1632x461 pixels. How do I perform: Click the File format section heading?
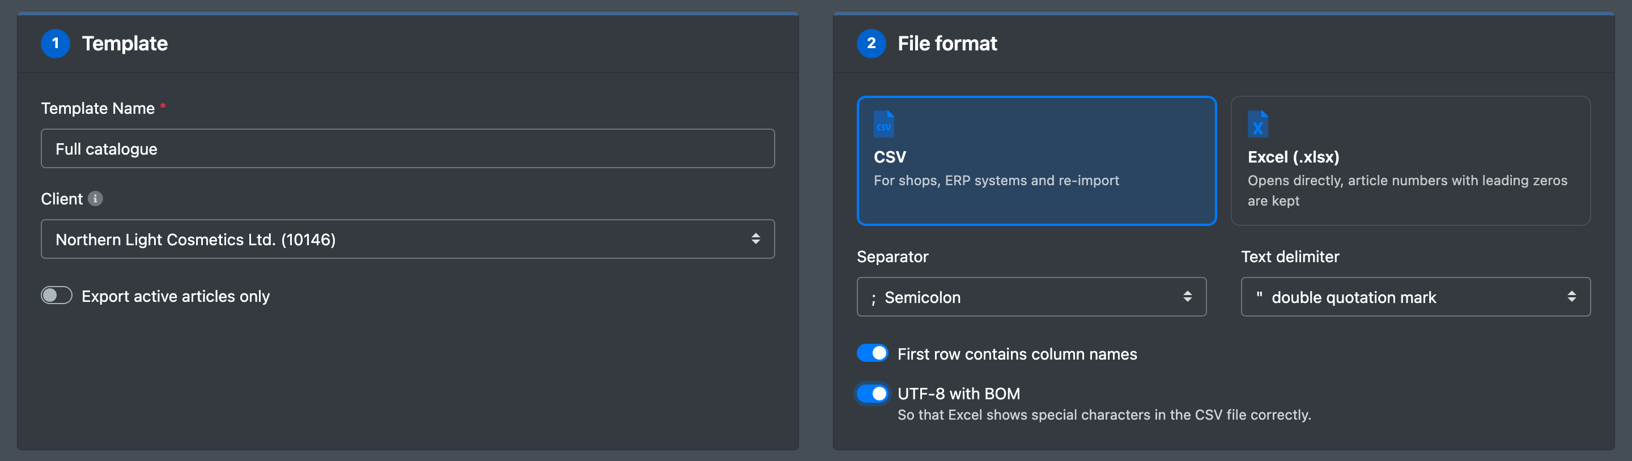tap(947, 43)
